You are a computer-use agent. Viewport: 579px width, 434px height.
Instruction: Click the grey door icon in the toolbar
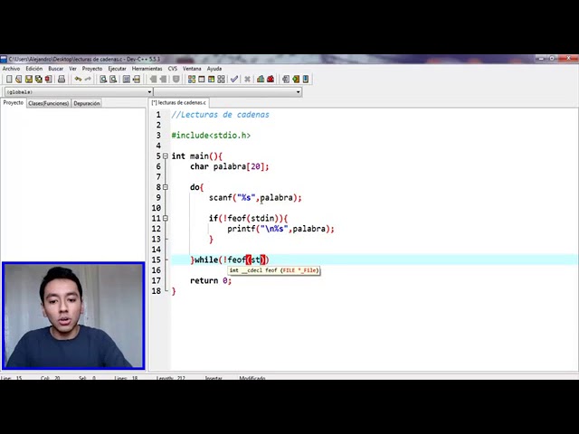click(286, 79)
